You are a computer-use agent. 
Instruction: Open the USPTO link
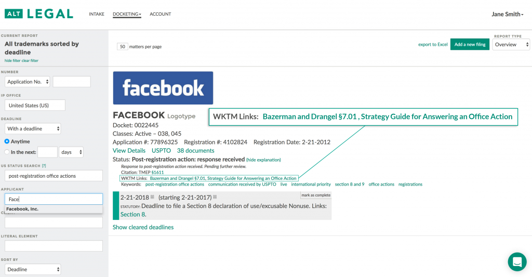point(161,151)
